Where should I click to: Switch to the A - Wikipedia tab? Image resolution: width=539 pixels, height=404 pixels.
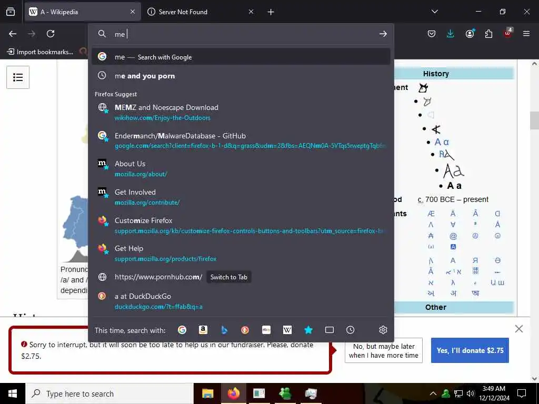[x=83, y=12]
